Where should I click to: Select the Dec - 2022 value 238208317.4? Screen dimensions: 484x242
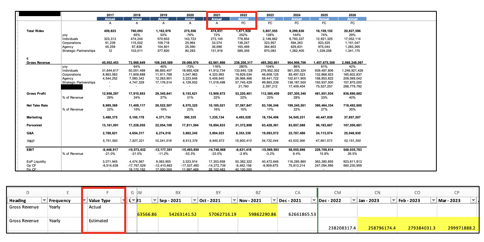(337, 228)
